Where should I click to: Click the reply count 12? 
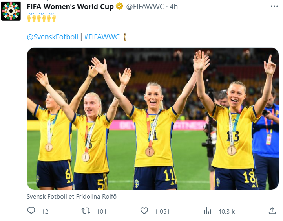pyautogui.click(x=45, y=212)
